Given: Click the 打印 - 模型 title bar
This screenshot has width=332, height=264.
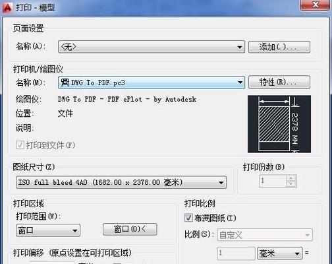Looking at the screenshot, I should [153, 8].
